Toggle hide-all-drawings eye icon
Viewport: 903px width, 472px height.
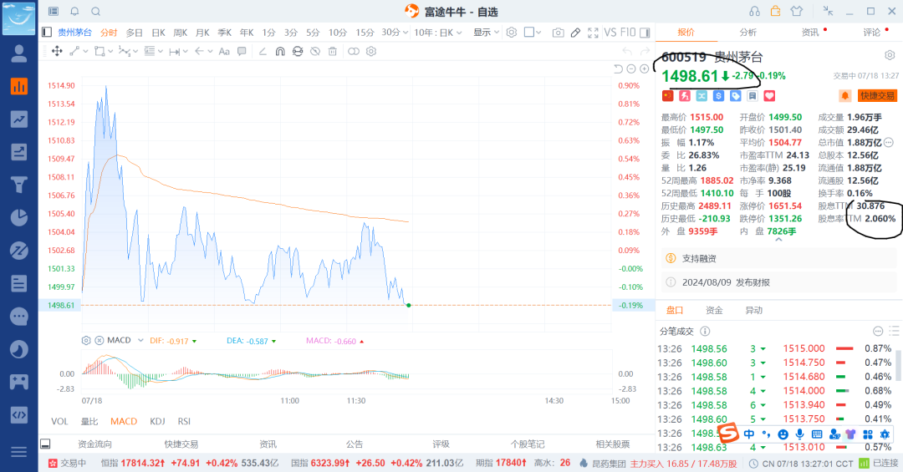(315, 51)
